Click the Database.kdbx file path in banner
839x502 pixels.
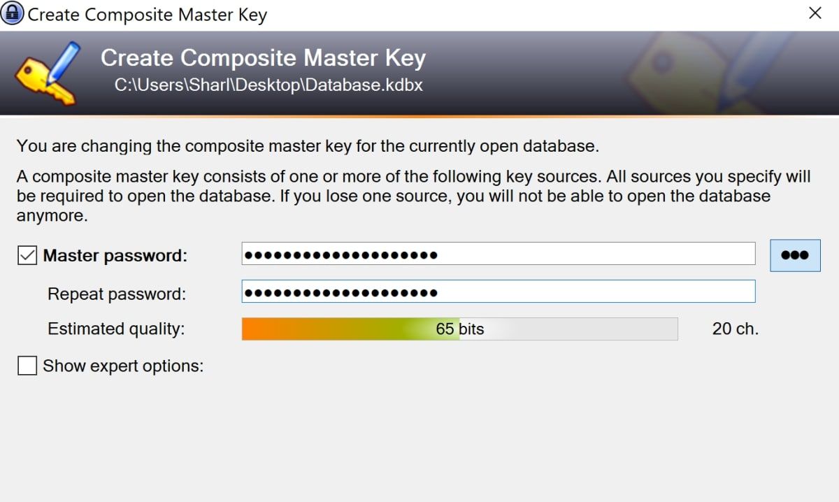pyautogui.click(x=268, y=85)
